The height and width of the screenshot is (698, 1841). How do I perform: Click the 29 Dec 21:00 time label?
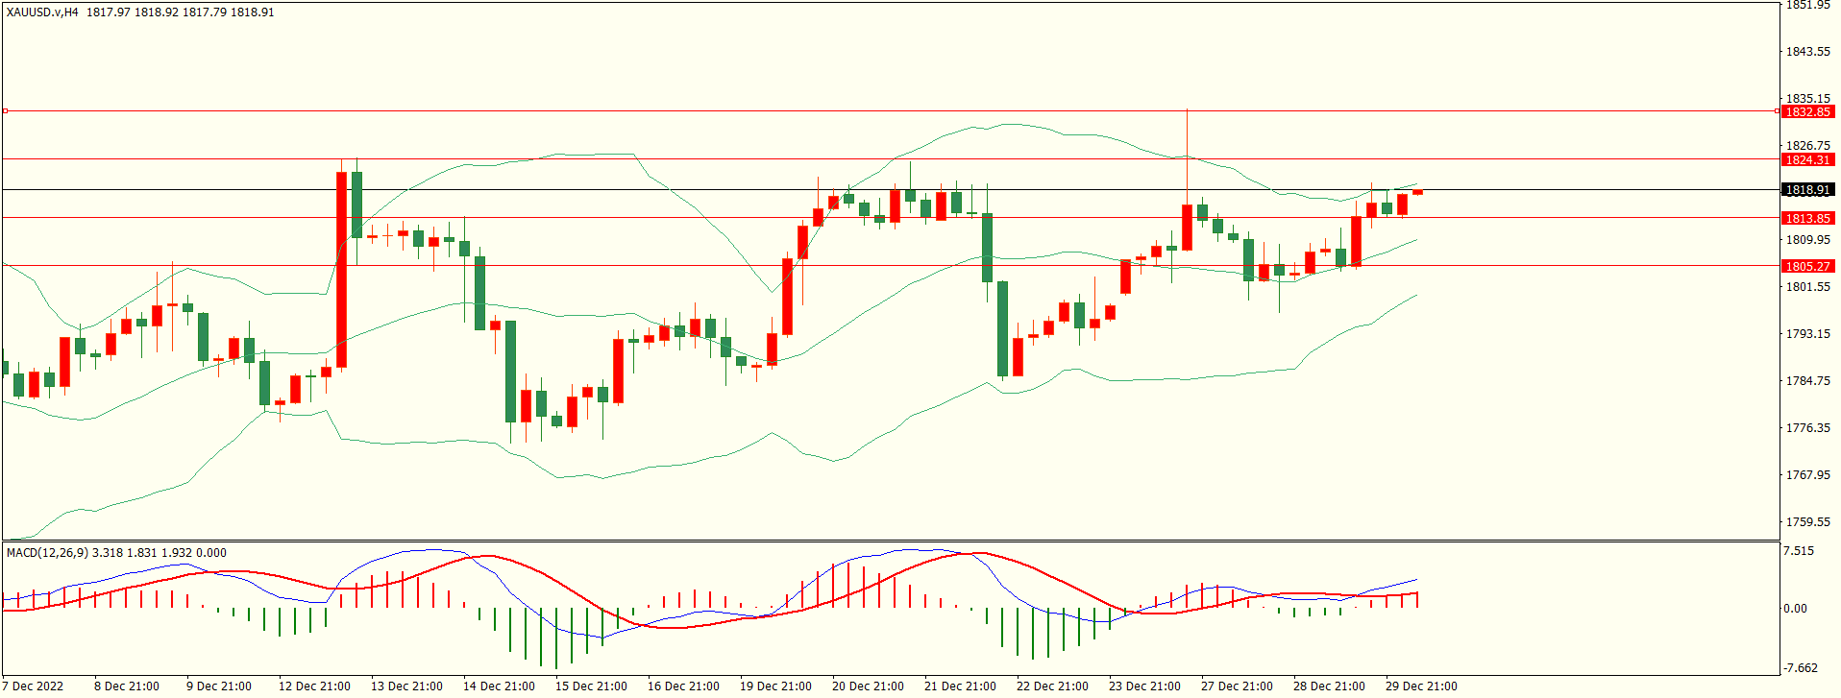(1421, 686)
